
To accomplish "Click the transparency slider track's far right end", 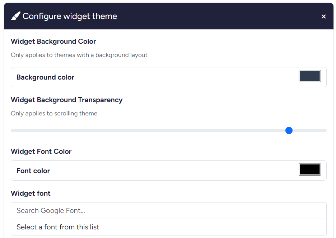I will pos(325,130).
